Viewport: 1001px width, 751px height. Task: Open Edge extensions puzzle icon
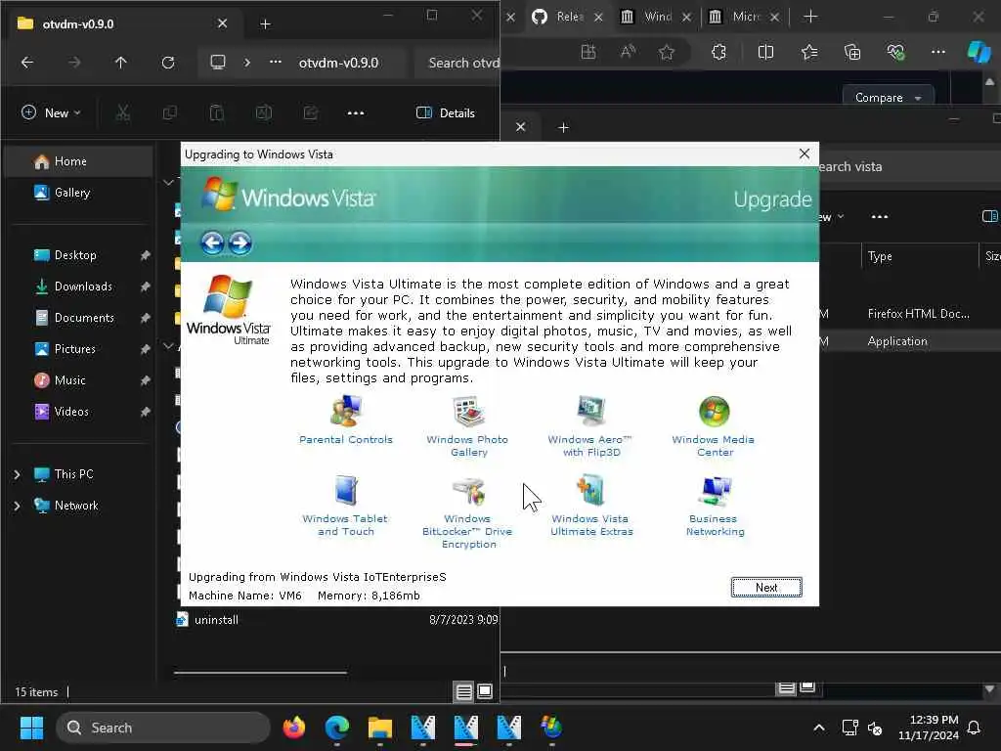718,53
